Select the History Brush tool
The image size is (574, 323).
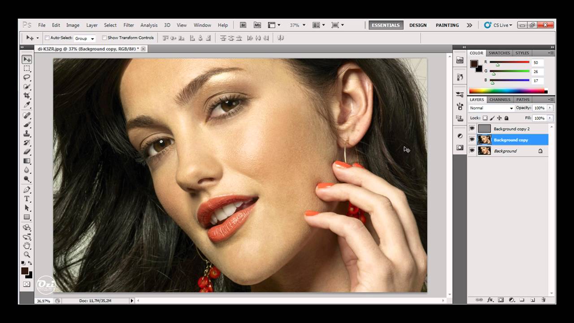(27, 143)
